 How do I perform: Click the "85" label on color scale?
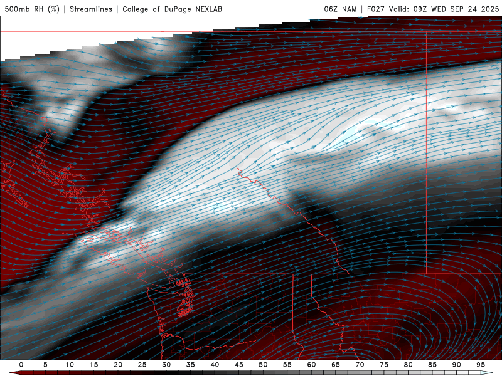point(432,365)
